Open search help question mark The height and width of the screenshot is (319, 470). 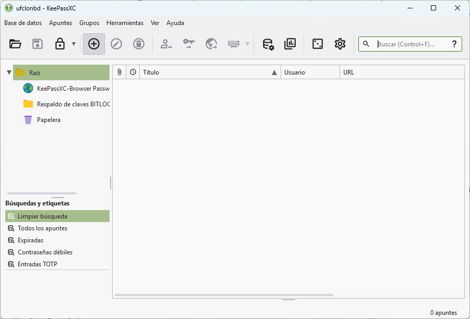(x=454, y=44)
